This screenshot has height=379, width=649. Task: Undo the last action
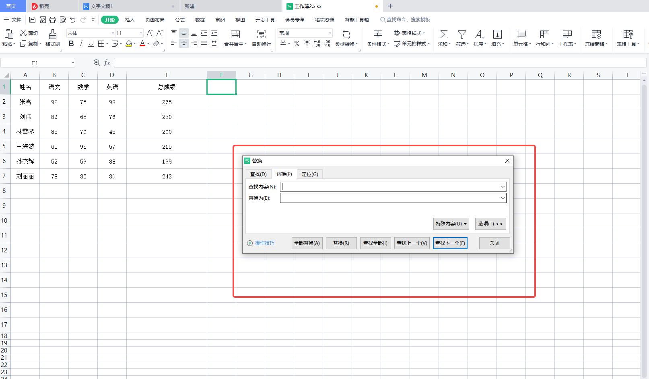[73, 20]
